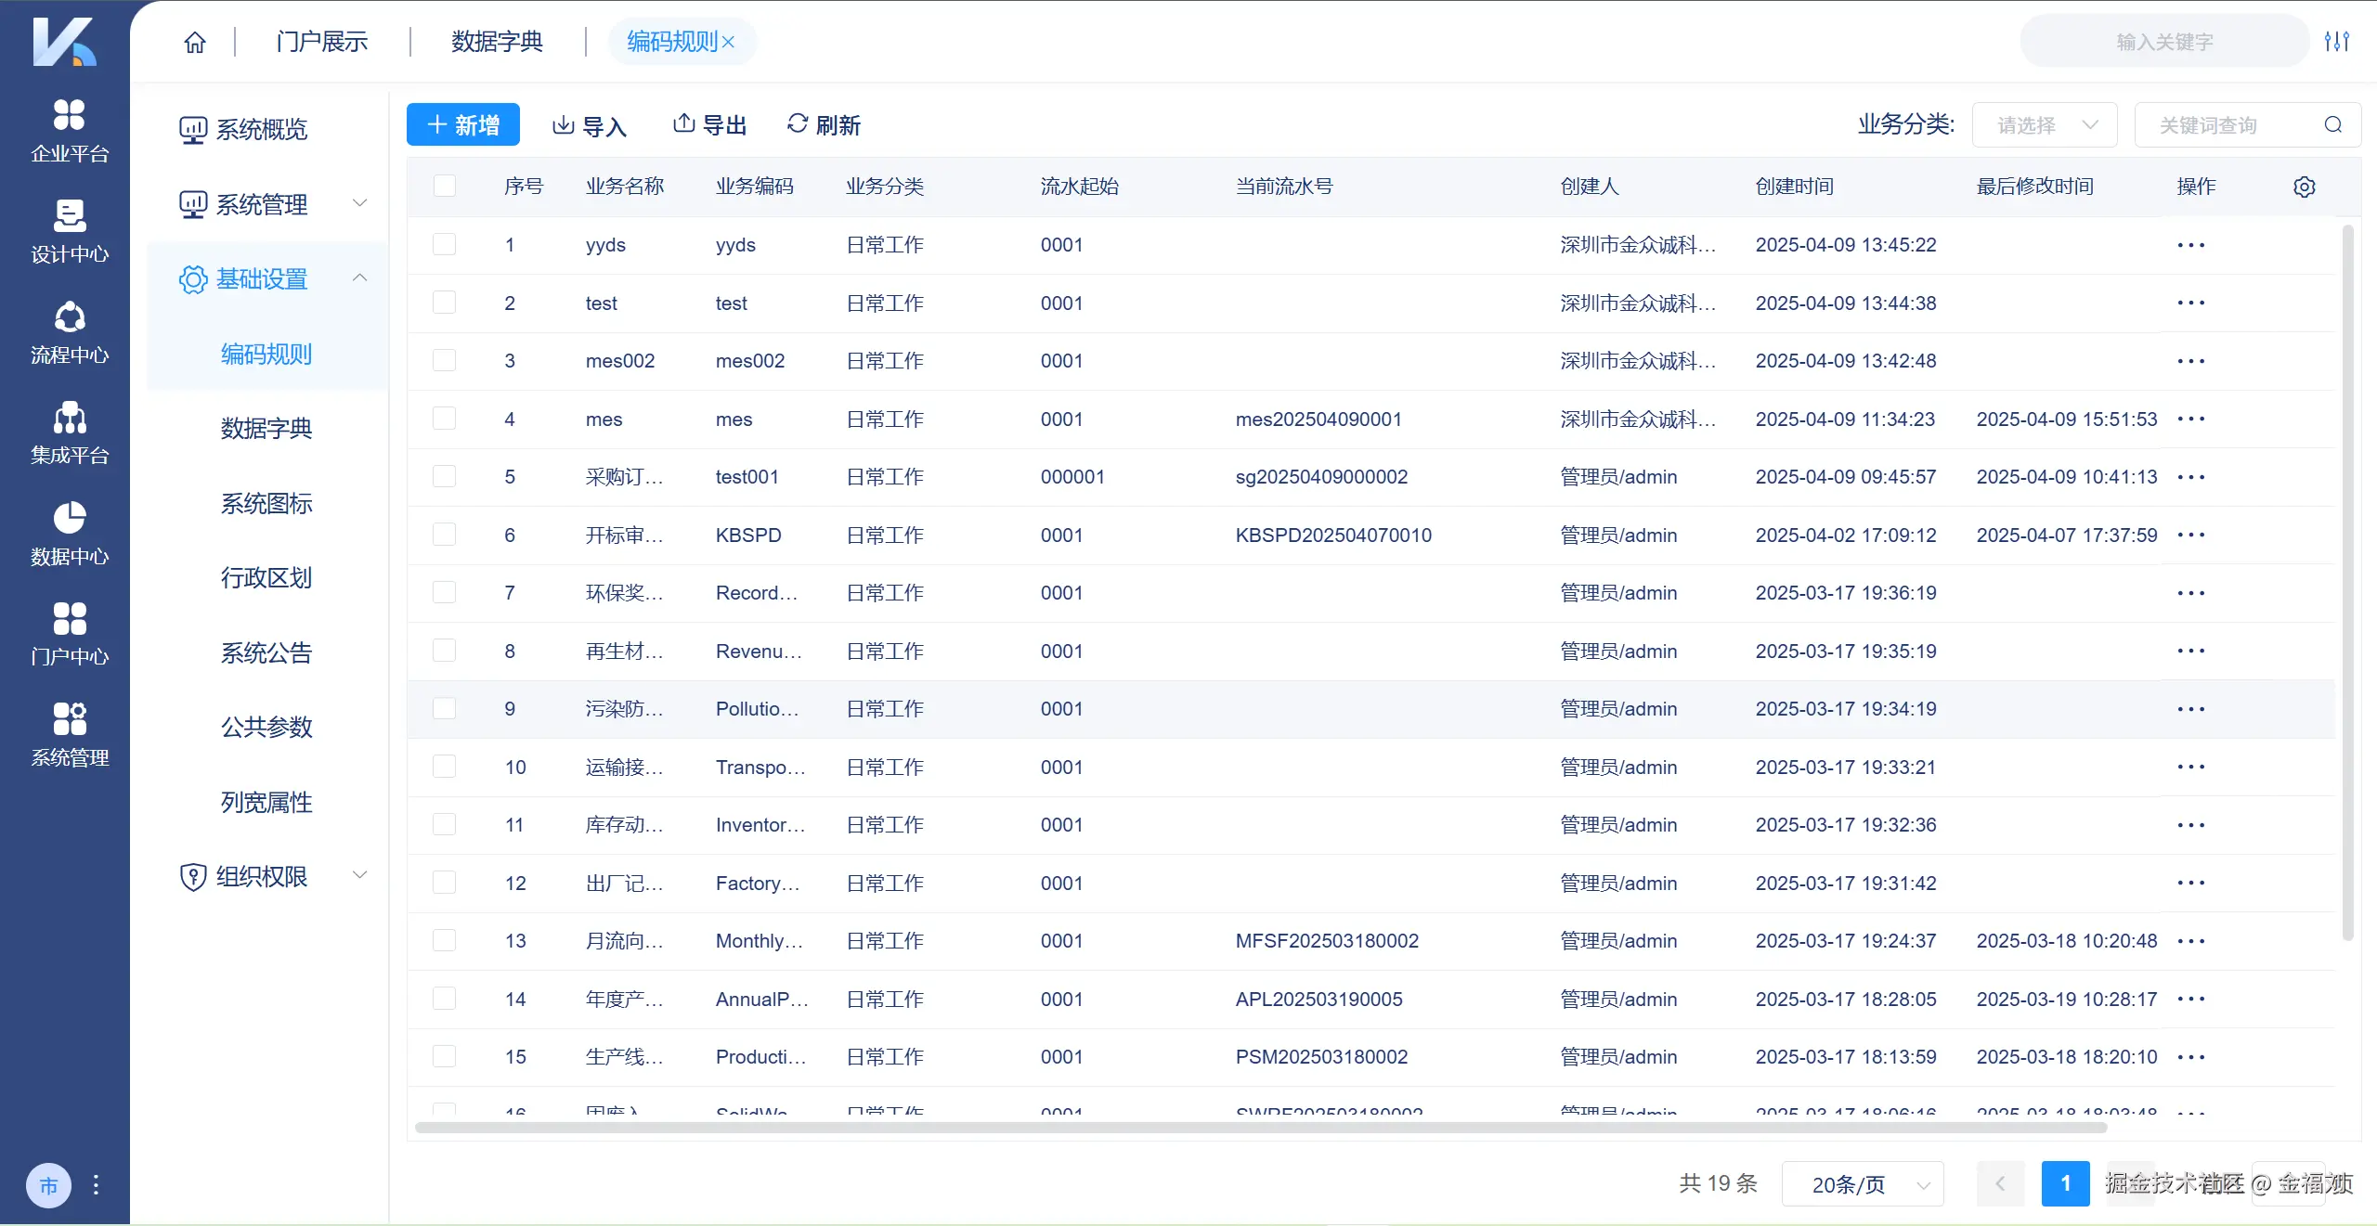
Task: Click the table column settings gear icon
Action: click(x=2304, y=187)
